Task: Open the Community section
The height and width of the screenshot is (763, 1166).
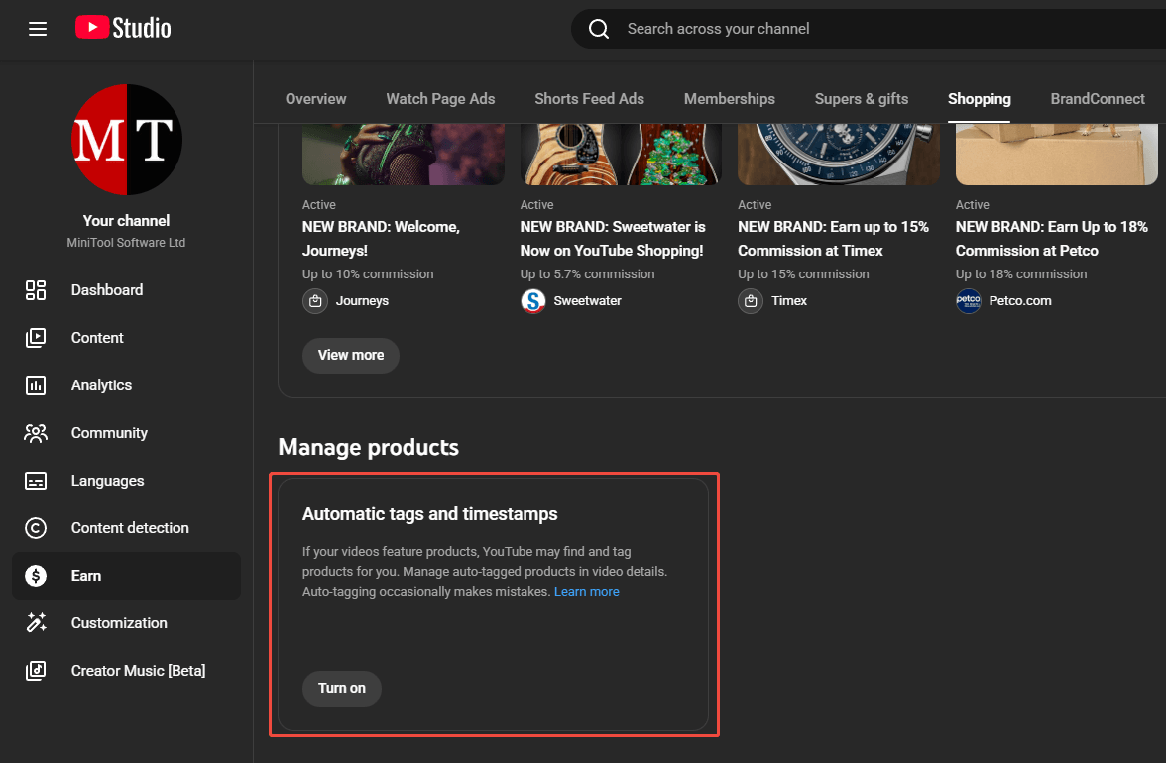Action: 109,432
